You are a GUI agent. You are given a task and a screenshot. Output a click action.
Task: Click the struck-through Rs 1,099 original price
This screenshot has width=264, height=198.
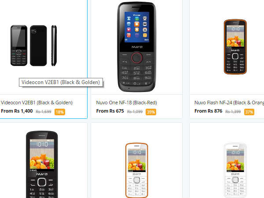135,111
